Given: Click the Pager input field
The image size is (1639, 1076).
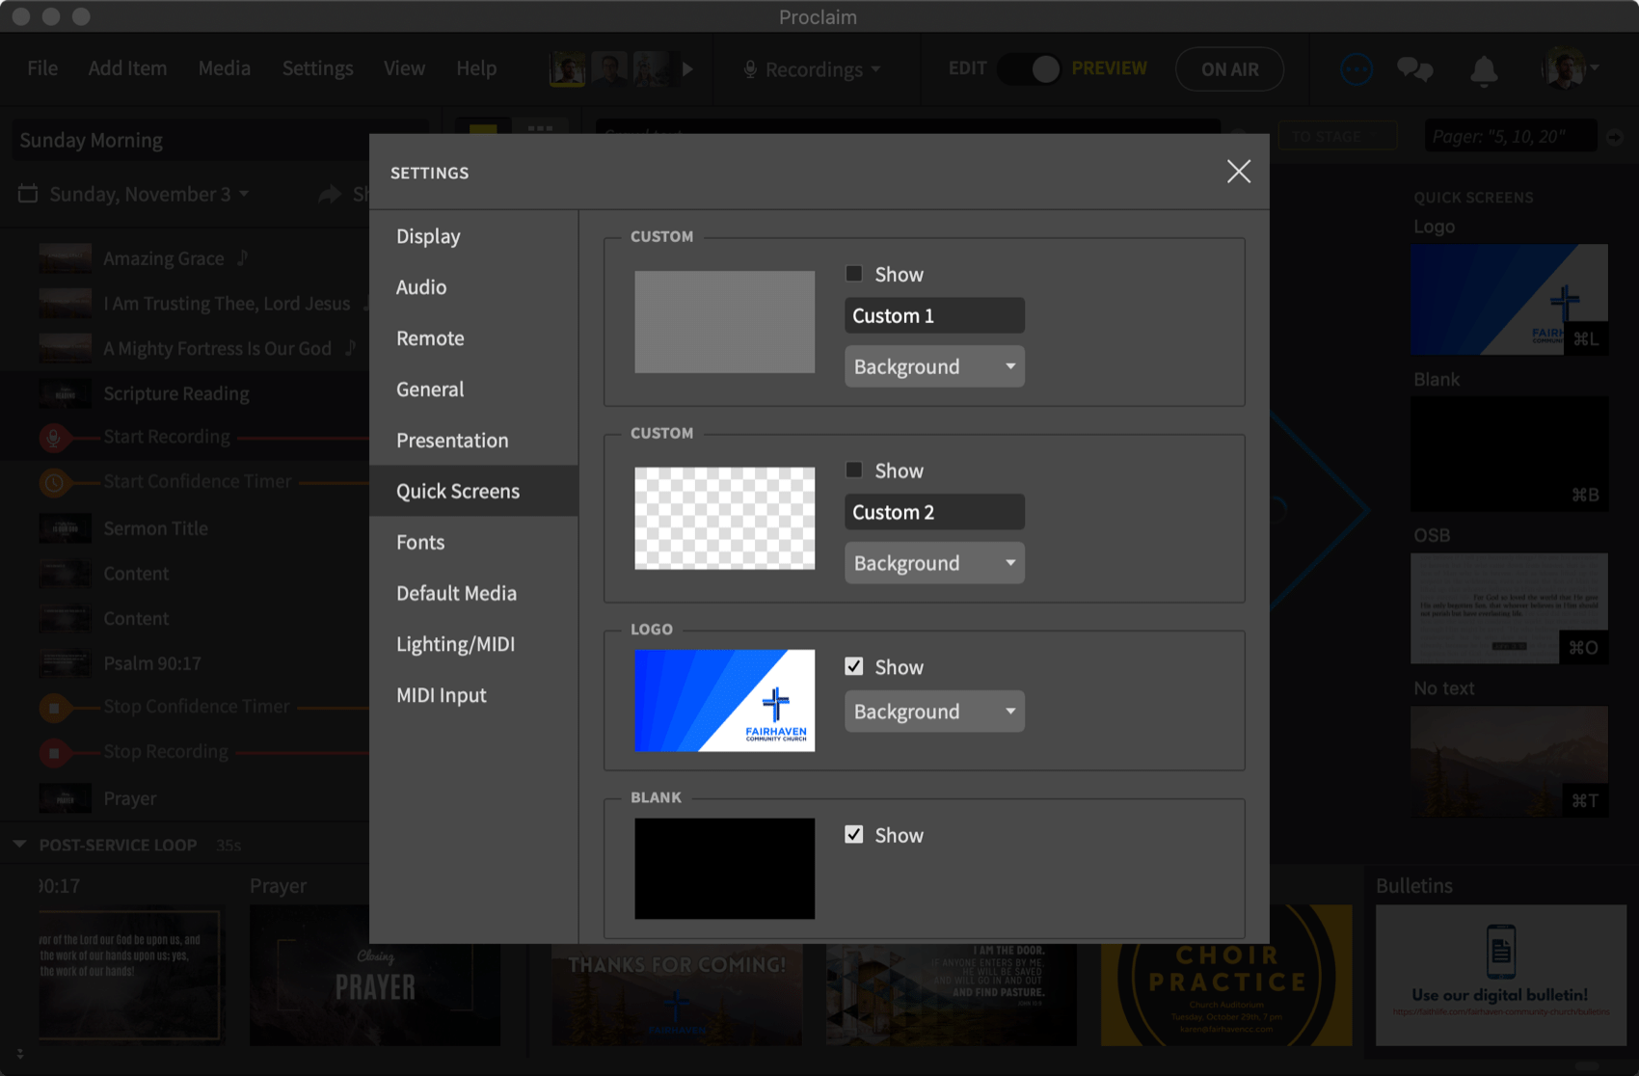Looking at the screenshot, I should click(1510, 136).
